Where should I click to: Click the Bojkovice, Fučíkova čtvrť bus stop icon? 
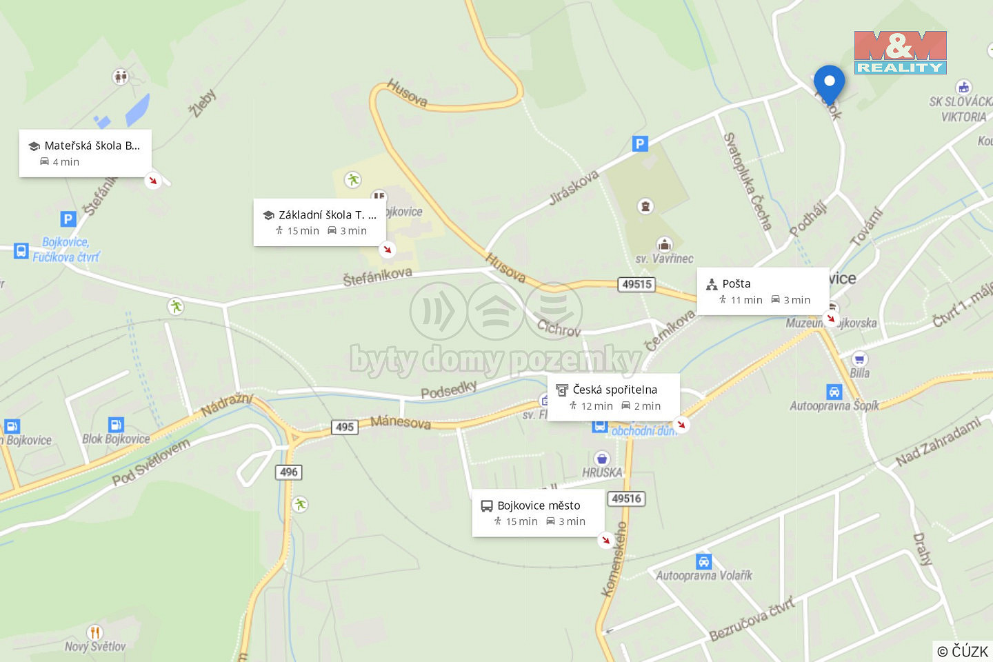(21, 250)
